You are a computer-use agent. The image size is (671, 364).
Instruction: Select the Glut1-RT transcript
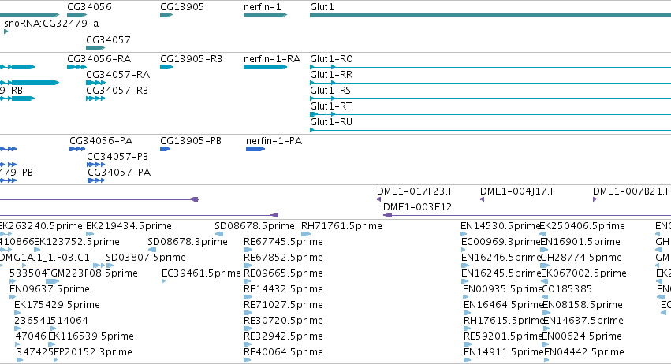[331, 106]
